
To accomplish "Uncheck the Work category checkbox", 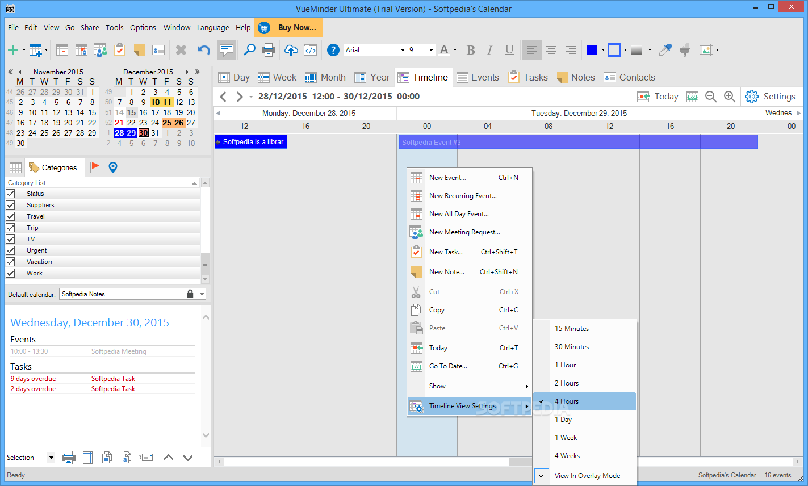I will click(10, 273).
